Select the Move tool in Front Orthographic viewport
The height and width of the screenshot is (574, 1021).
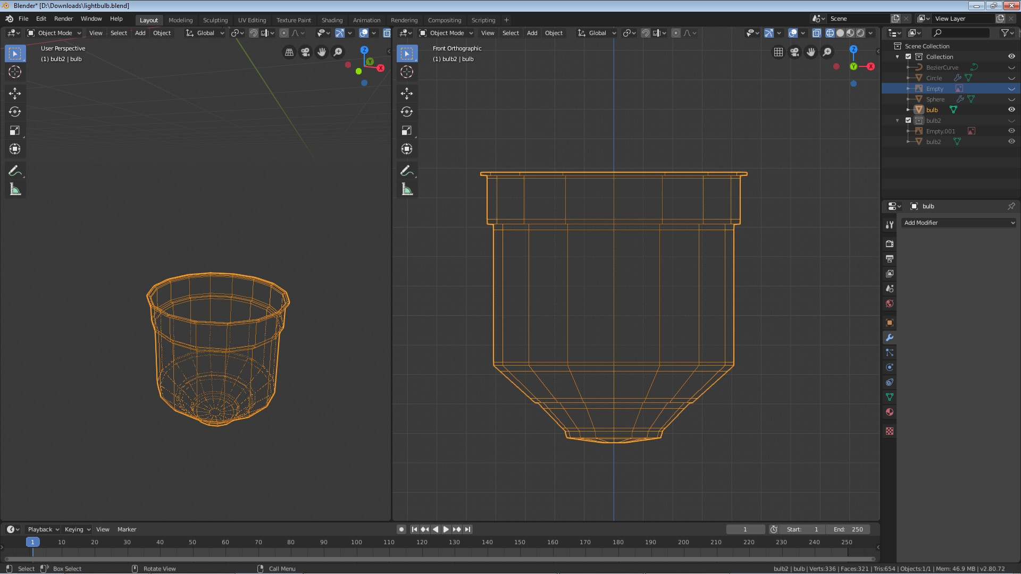(x=407, y=94)
